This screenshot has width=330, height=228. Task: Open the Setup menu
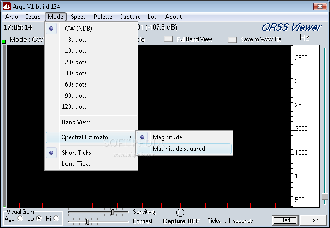click(33, 17)
